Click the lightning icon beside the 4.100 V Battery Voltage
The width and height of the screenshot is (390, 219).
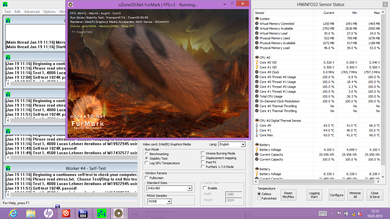(257, 150)
